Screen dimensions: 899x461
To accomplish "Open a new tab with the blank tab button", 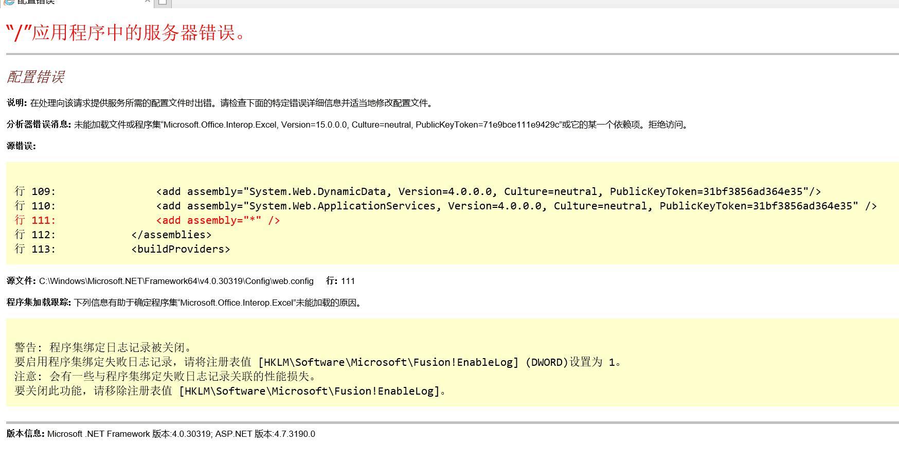I will (163, 3).
